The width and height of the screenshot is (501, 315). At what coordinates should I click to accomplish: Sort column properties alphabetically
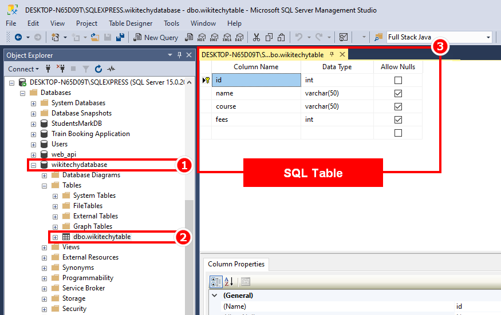click(x=228, y=281)
